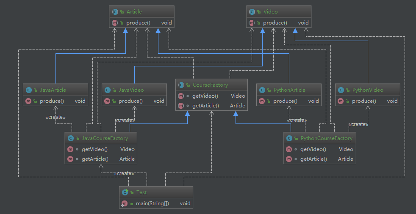This screenshot has height=214, width=416.
Task: Select the PythonArticle class name
Action: coord(289,90)
